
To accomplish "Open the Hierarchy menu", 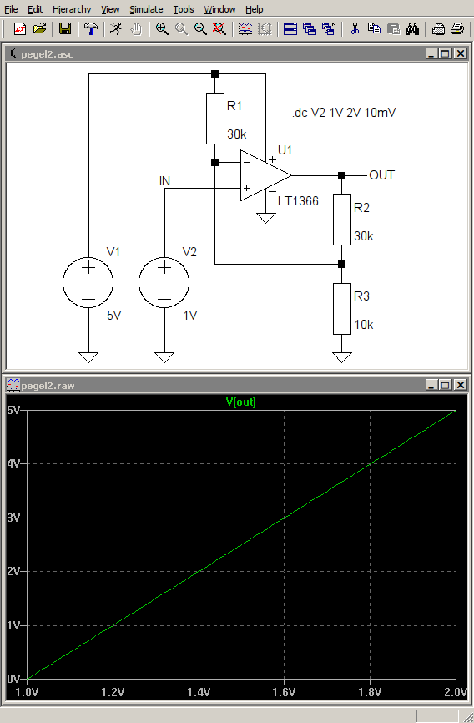I will click(x=72, y=9).
